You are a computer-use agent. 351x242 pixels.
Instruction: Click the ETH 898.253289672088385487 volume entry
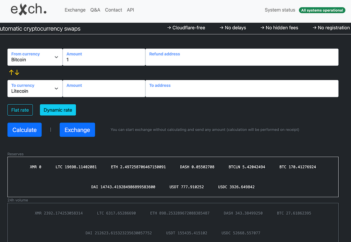click(x=180, y=213)
